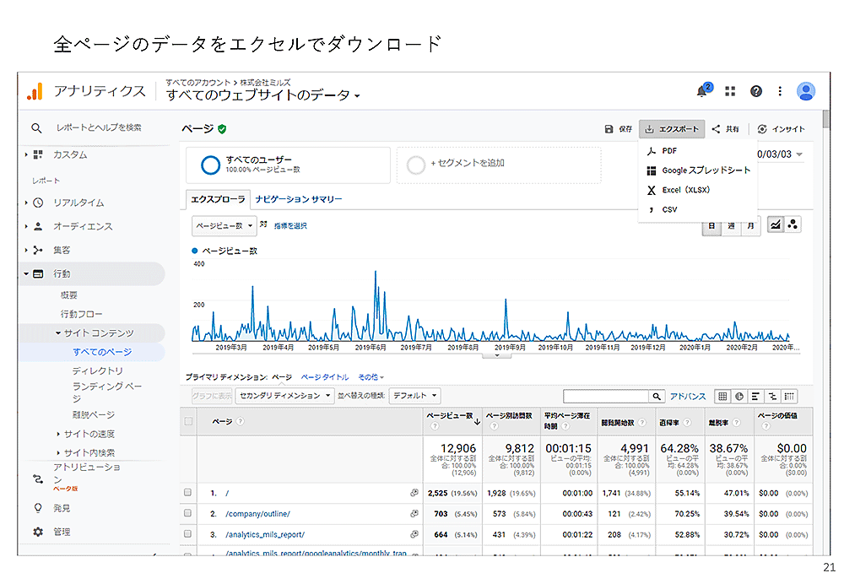This screenshot has height=584, width=844.
Task: Expand the オーディエンス section in sidebar
Action: (x=83, y=226)
